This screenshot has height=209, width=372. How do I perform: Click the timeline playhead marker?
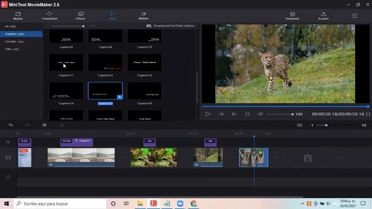click(254, 137)
